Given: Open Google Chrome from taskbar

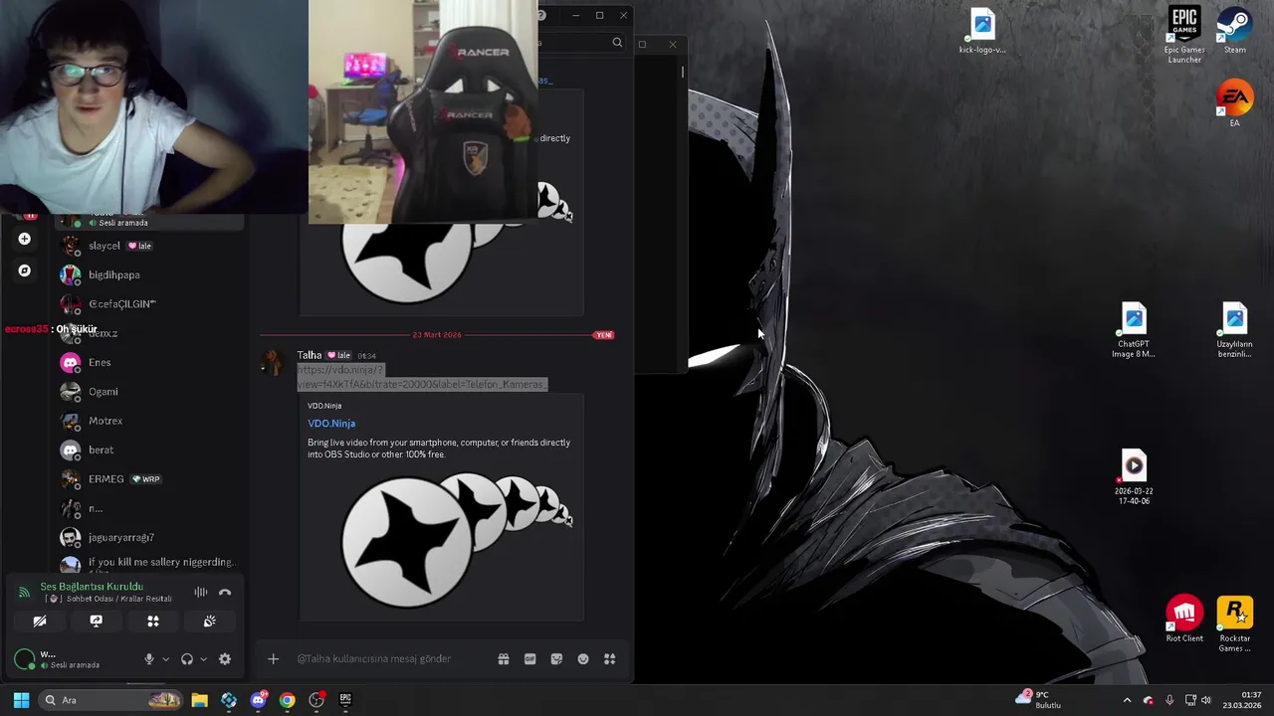Looking at the screenshot, I should 288,700.
